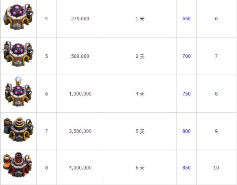Click the 270,000 cost cell
Image resolution: width=237 pixels, height=185 pixels.
80,19
